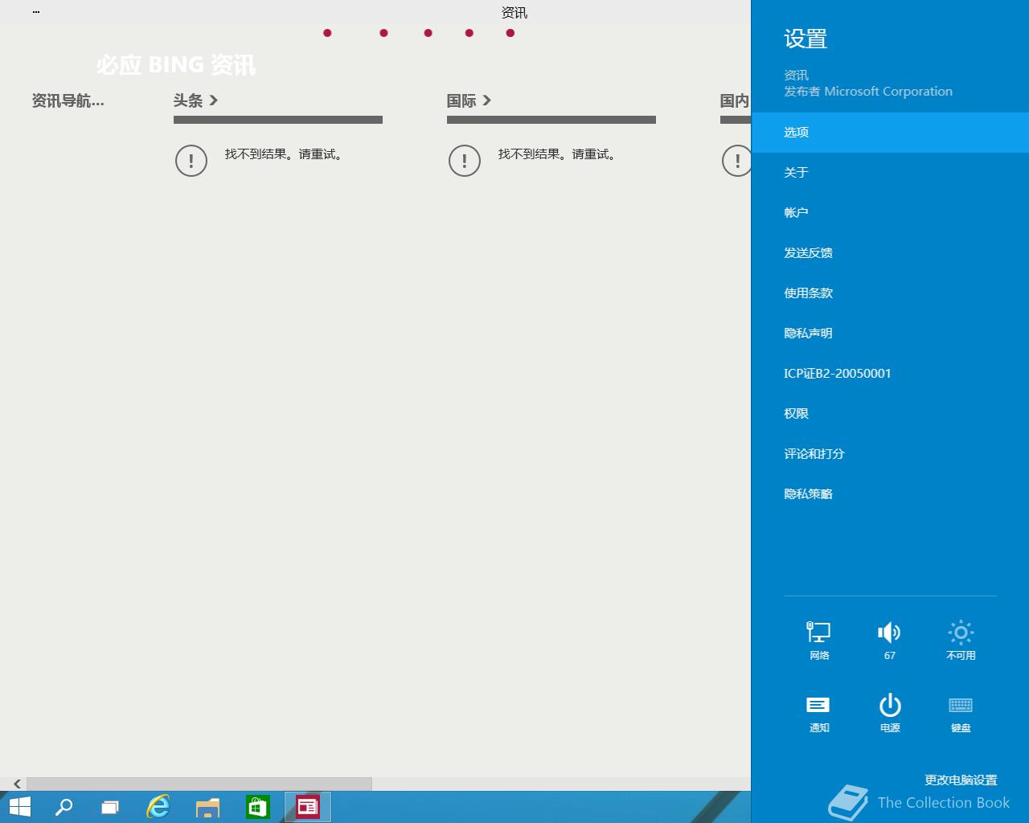1029x823 pixels.
Task: Click 发布者 Microsoft Corporation text
Action: point(868,92)
